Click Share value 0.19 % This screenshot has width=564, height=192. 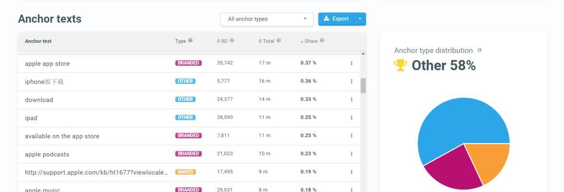[308, 172]
